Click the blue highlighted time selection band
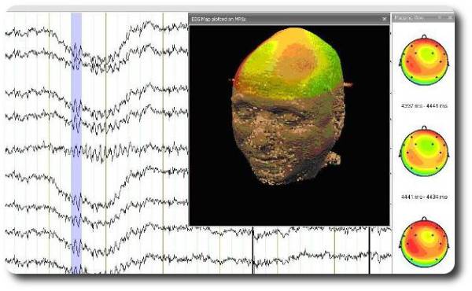This screenshot has width=472, height=291. [x=76, y=143]
